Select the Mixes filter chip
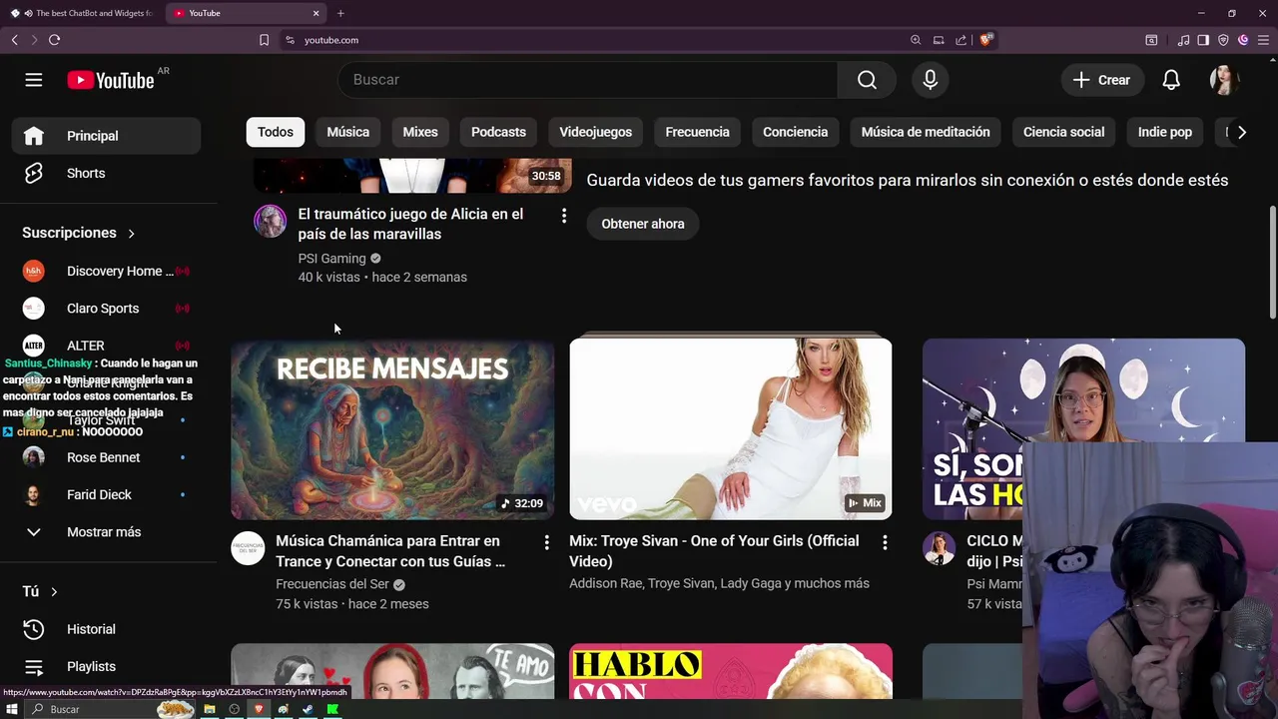Screen dimensions: 1278x719 coord(420,132)
